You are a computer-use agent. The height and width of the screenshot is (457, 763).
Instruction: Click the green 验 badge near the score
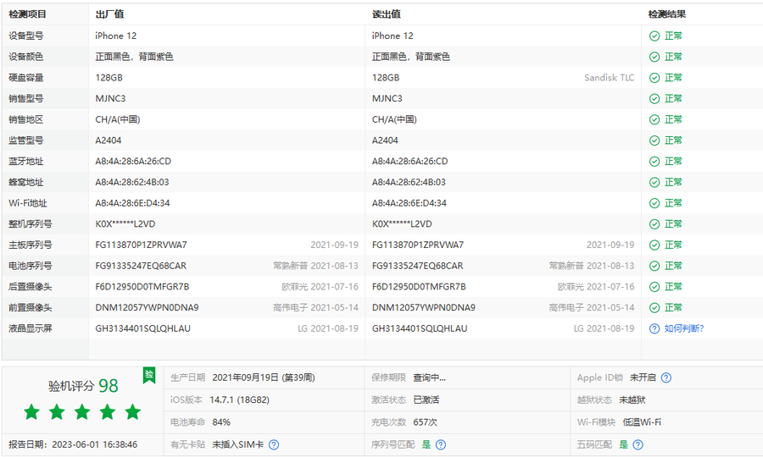(x=149, y=375)
